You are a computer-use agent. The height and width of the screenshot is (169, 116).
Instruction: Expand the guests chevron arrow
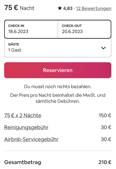[103, 48]
